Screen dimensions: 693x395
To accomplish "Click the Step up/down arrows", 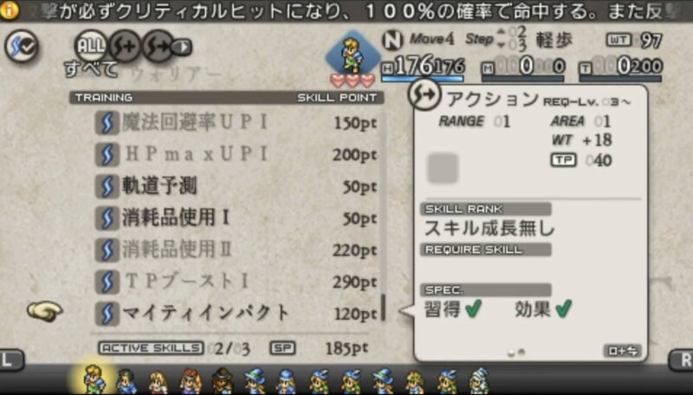I will (501, 38).
